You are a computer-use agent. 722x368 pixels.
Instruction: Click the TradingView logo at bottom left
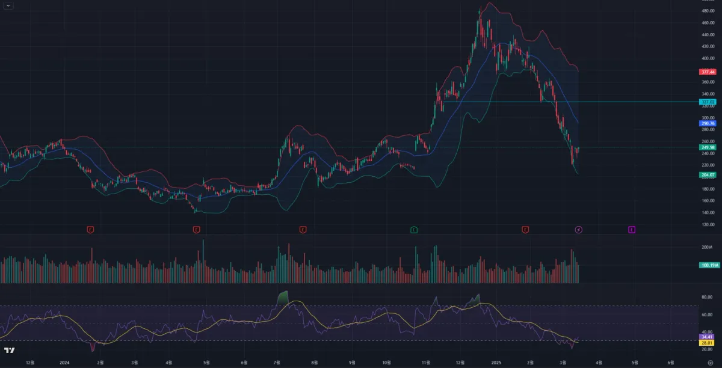coord(9,350)
